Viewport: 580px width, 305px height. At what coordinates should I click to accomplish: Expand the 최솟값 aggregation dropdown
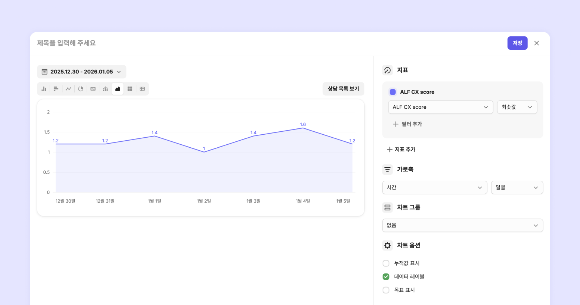(x=517, y=107)
